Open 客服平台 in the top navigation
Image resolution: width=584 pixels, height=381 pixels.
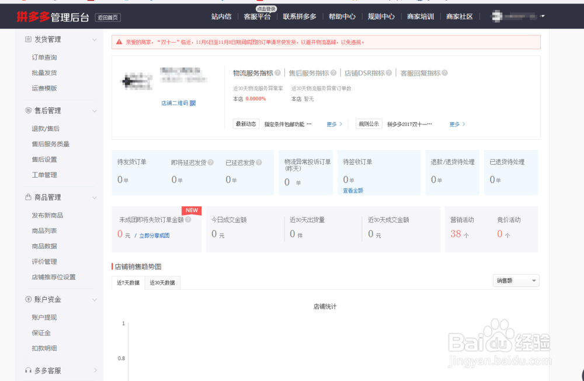click(257, 16)
